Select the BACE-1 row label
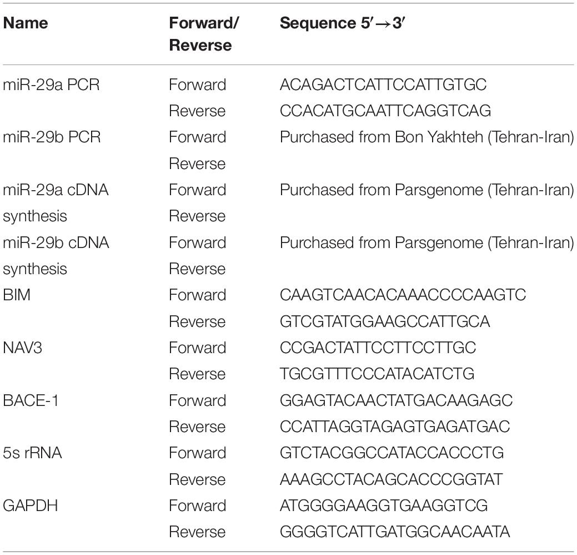577x555 pixels. pyautogui.click(x=31, y=400)
